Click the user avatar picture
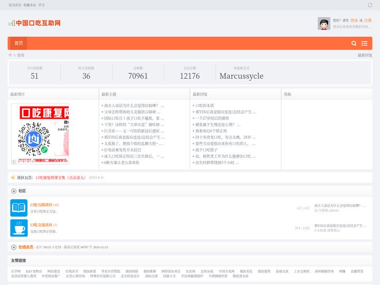This screenshot has height=285, width=380. coord(324,24)
